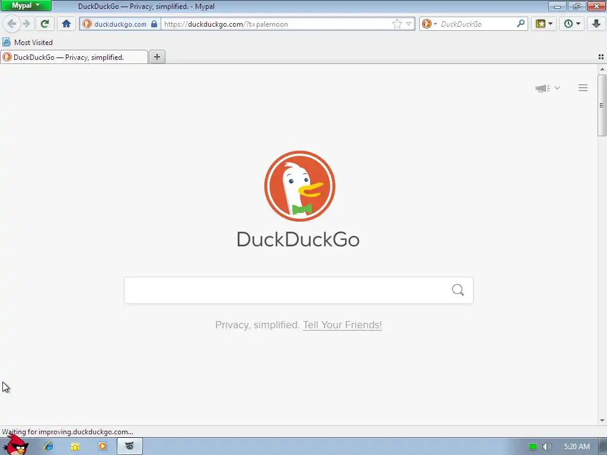Restore down the Mypal window
This screenshot has height=455, width=607.
[x=577, y=6]
